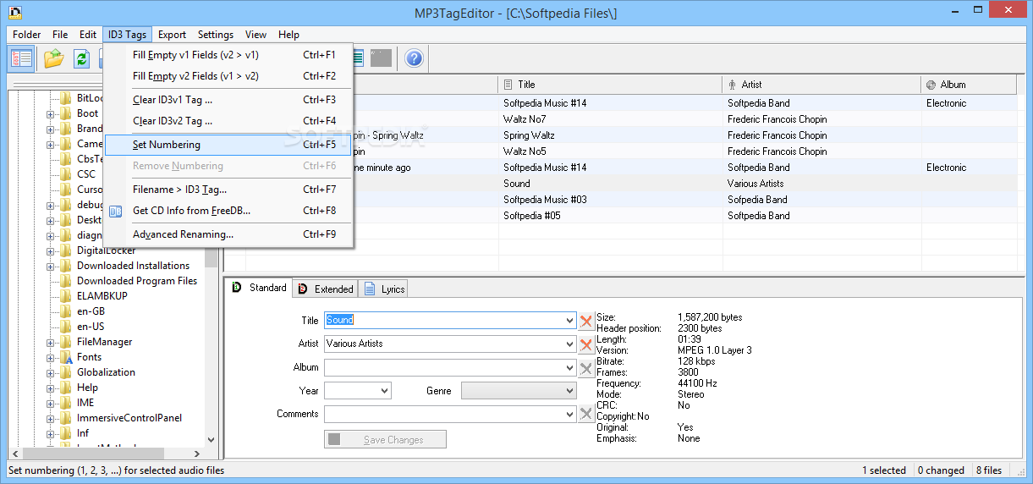The height and width of the screenshot is (484, 1033).
Task: Choose Set Numbering from ID3 Tags menu
Action: pos(228,145)
